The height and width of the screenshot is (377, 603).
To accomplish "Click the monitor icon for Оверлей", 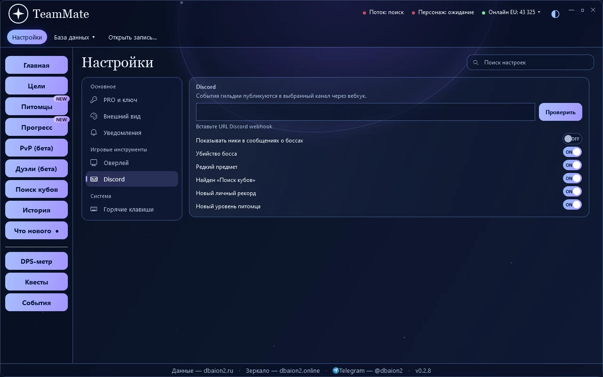I will pos(94,163).
